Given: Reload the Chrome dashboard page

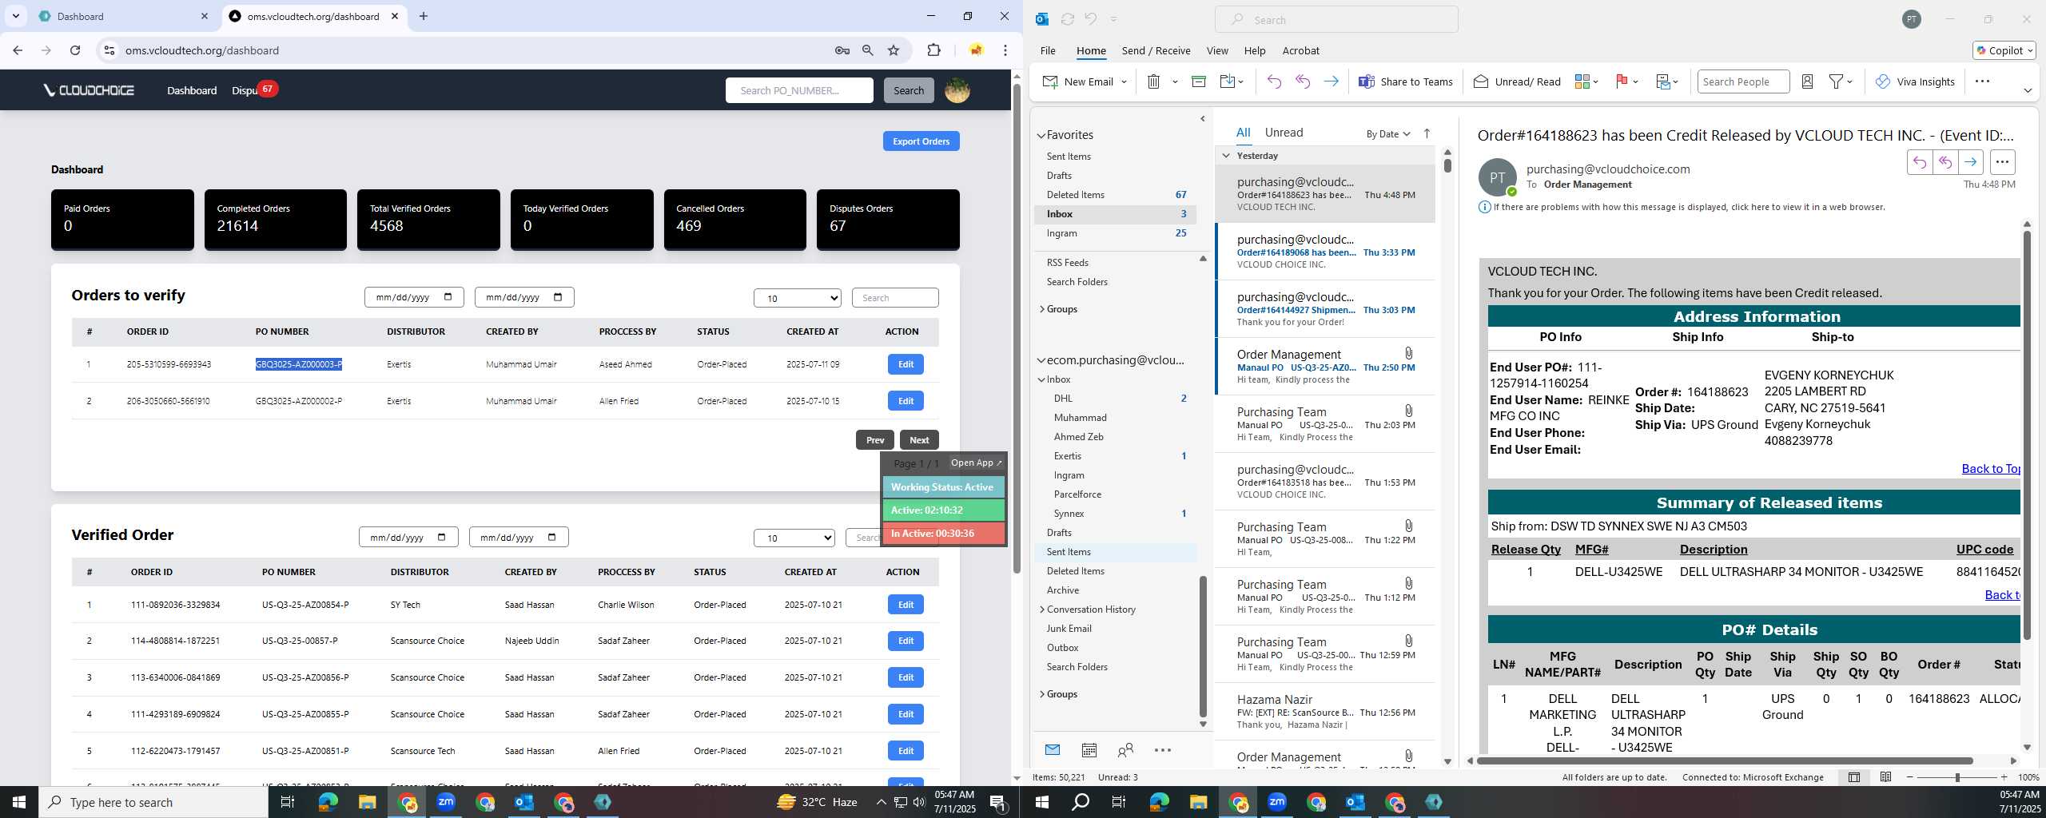Looking at the screenshot, I should (75, 50).
